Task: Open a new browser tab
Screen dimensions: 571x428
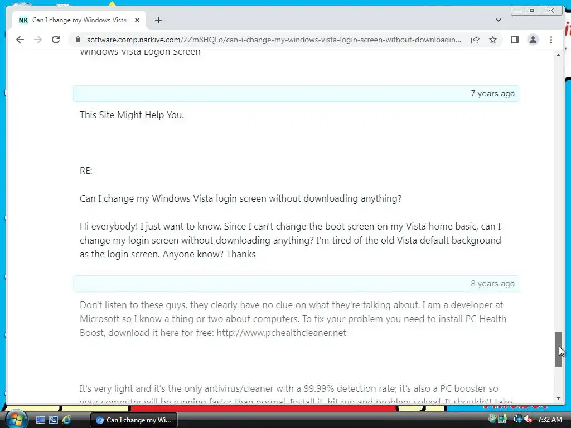Action: [158, 20]
